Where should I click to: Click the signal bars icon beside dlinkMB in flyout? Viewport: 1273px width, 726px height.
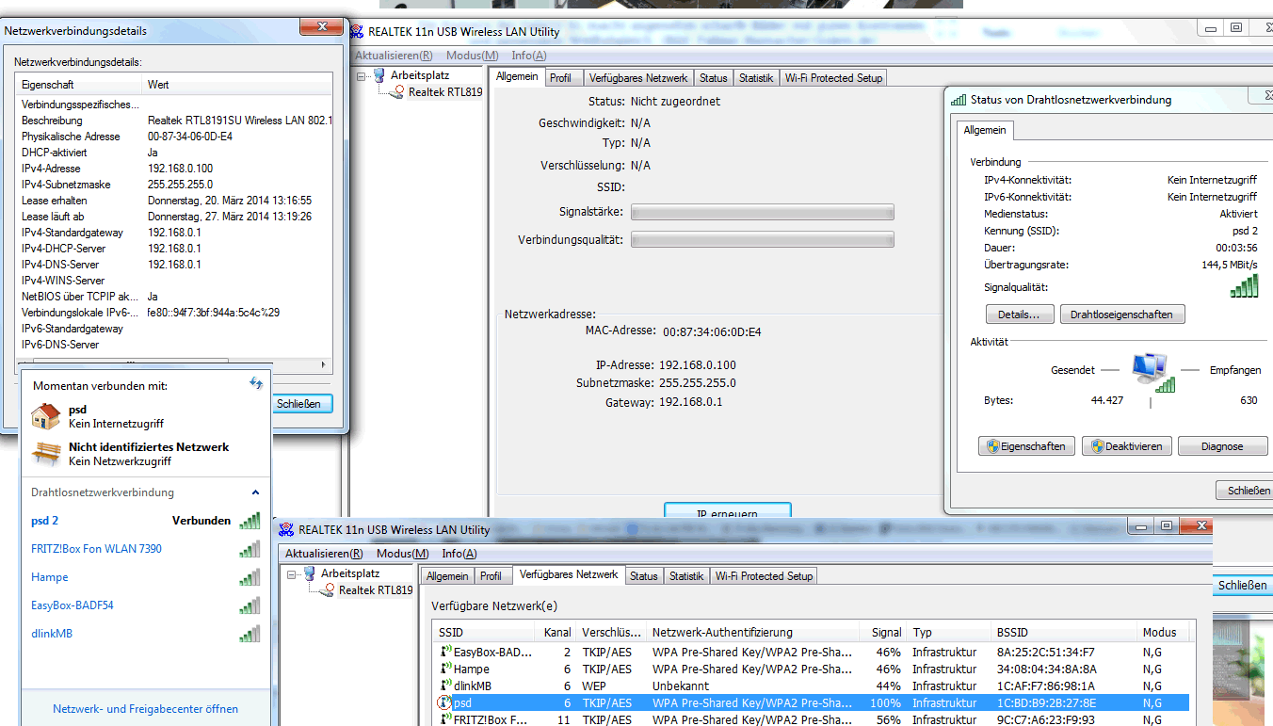[250, 634]
